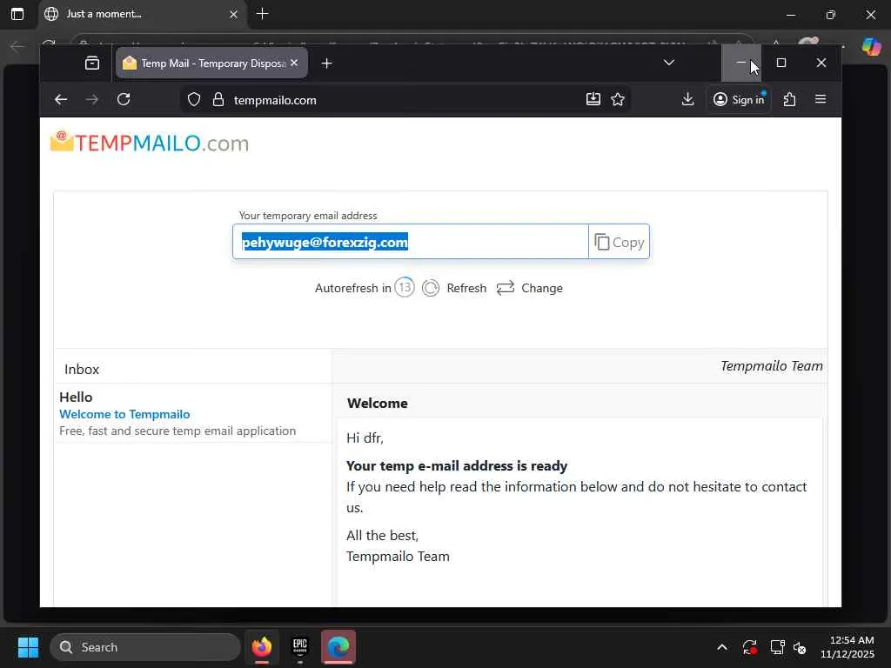Click the Change arrows icon
The image size is (891, 668).
506,288
